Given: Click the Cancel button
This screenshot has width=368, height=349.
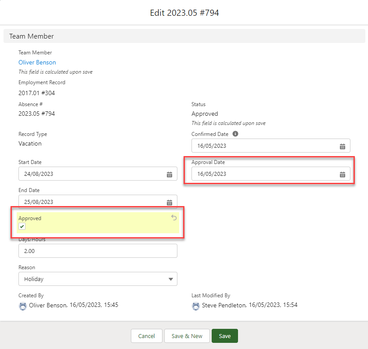Looking at the screenshot, I should pos(146,336).
